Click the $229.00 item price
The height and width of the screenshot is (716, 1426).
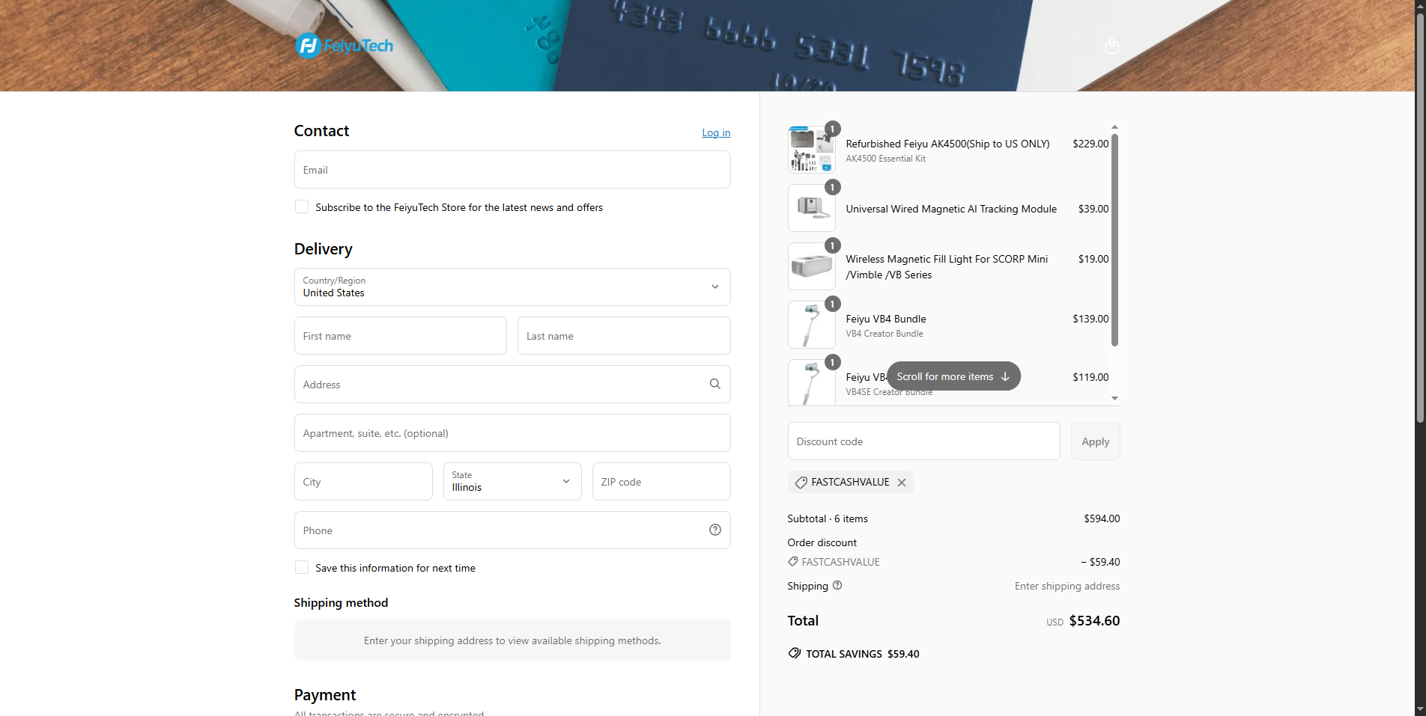click(1090, 144)
